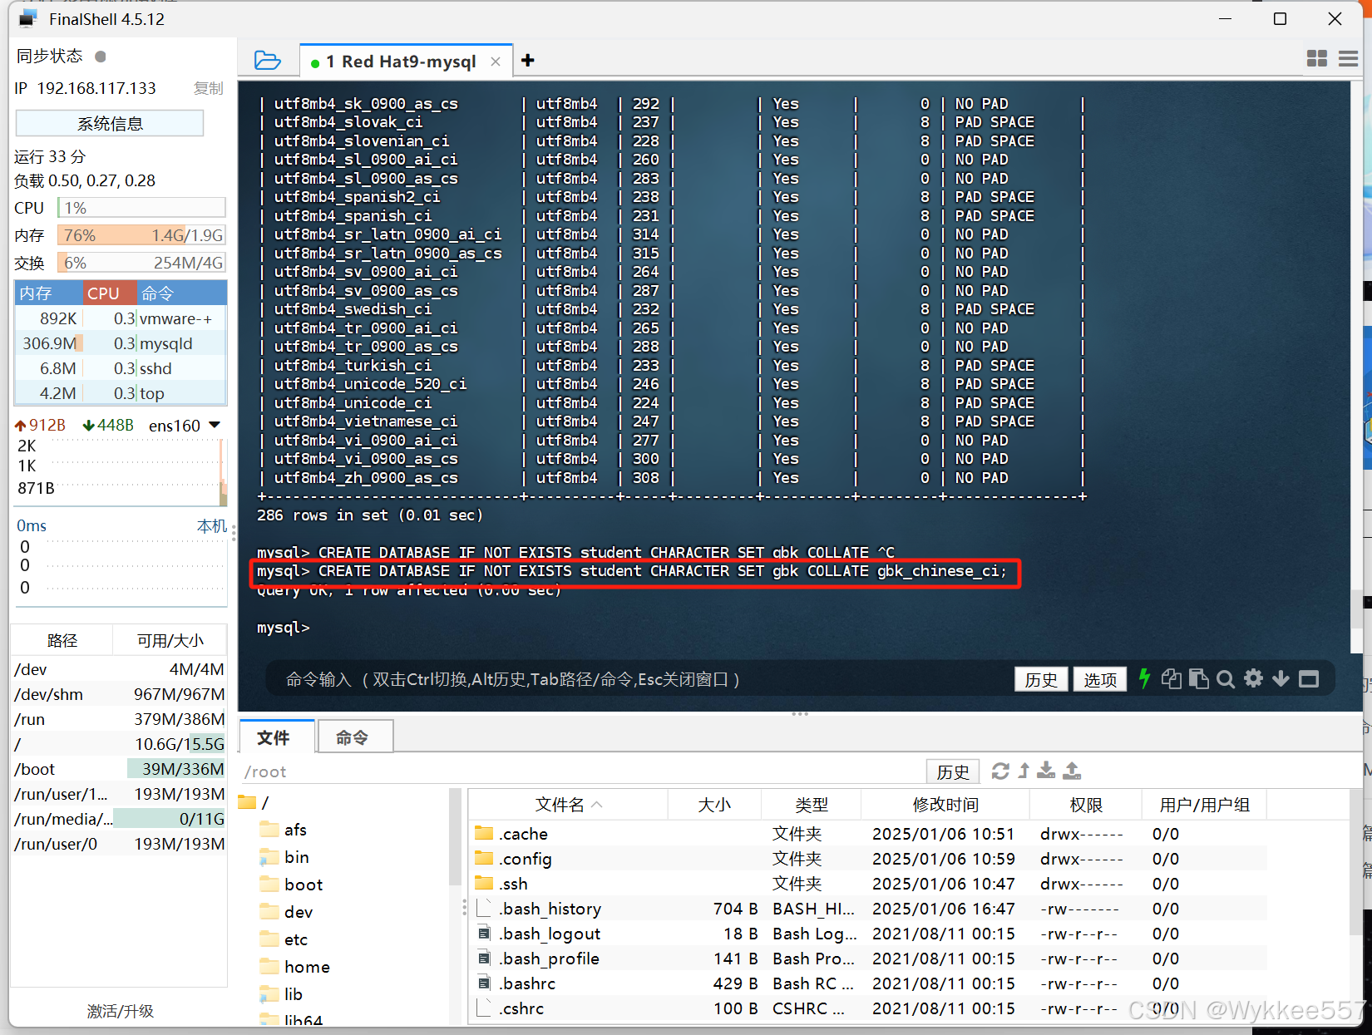Maximize terminal panel icon in command bar
1372x1035 pixels.
[x=1309, y=679]
